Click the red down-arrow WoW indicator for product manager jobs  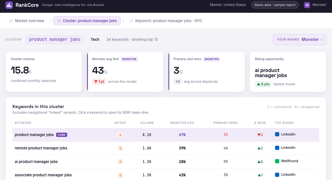click(260, 135)
